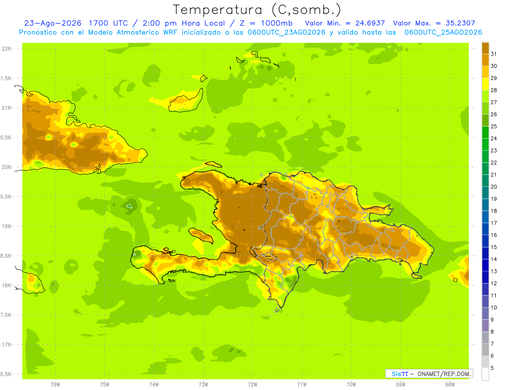This screenshot has height=390, width=505.
Task: Pick legend swatch between 29 and 30
Action: (x=485, y=72)
